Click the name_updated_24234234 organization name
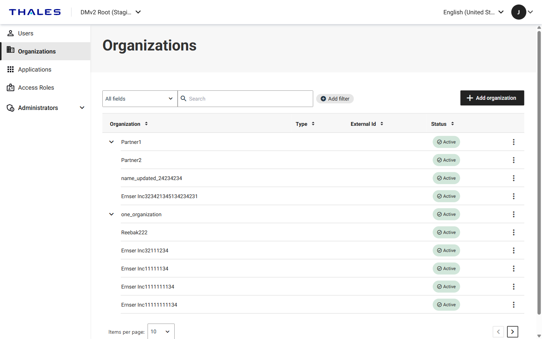The height and width of the screenshot is (339, 542). 152,178
